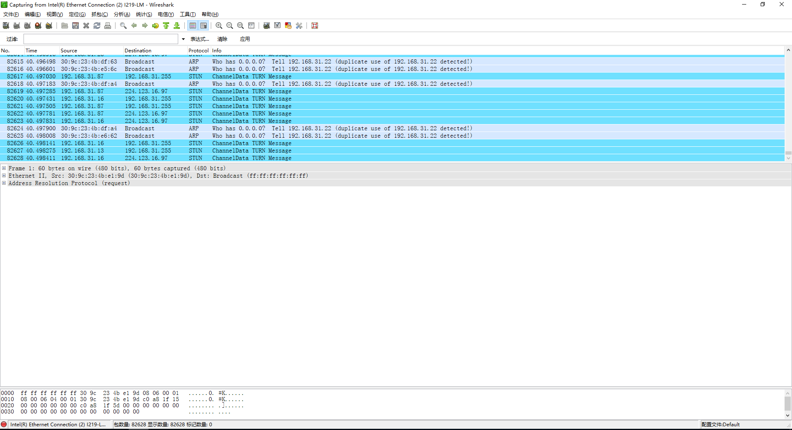
Task: Restart the current capture
Action: [x=49, y=26]
